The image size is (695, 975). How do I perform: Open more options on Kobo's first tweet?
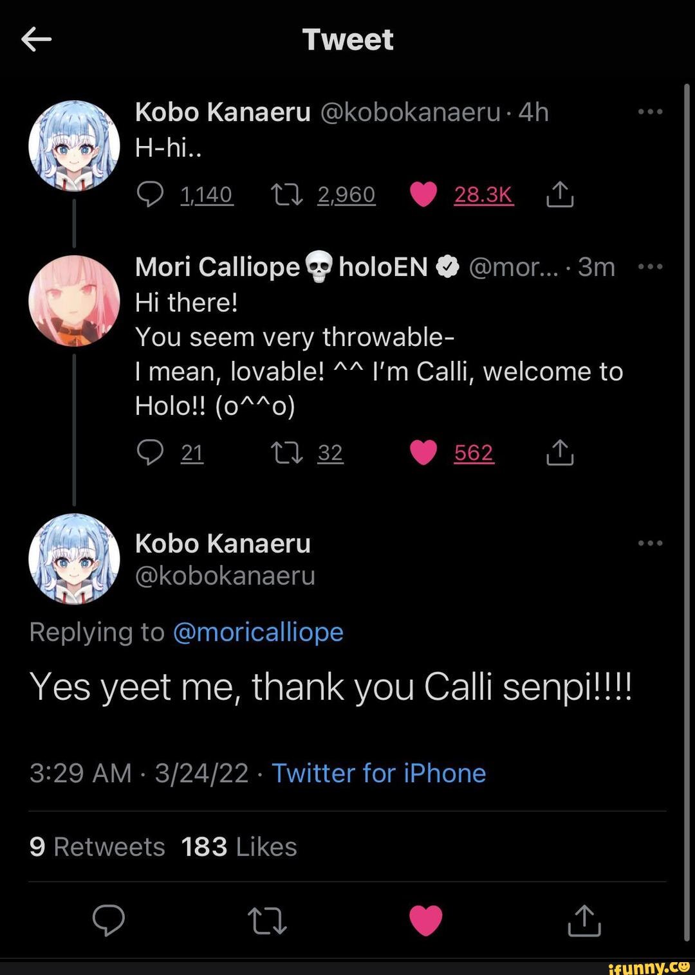coord(653,111)
